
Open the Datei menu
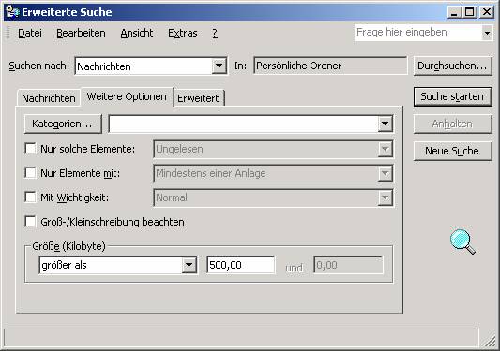30,33
